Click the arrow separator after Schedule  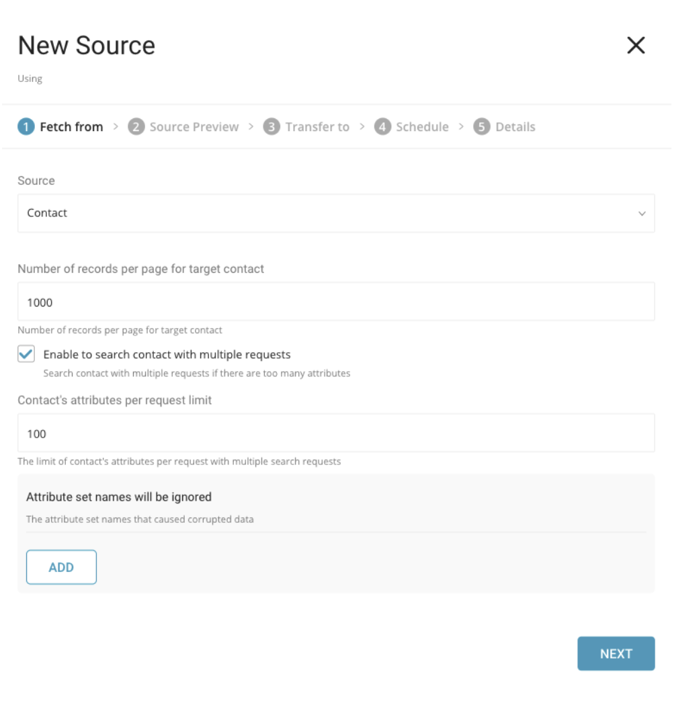(x=461, y=127)
